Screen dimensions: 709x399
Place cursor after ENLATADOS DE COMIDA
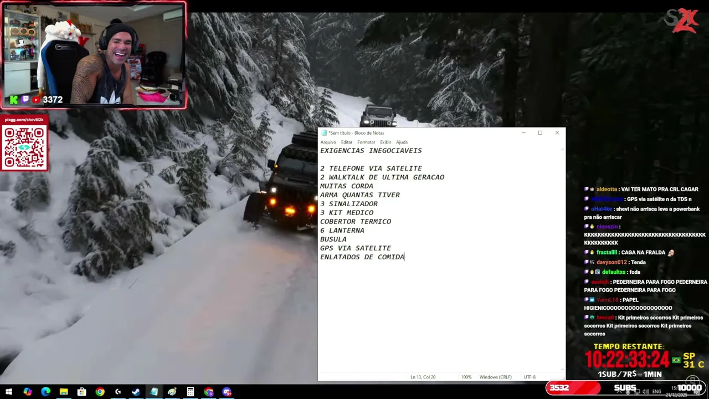(405, 257)
